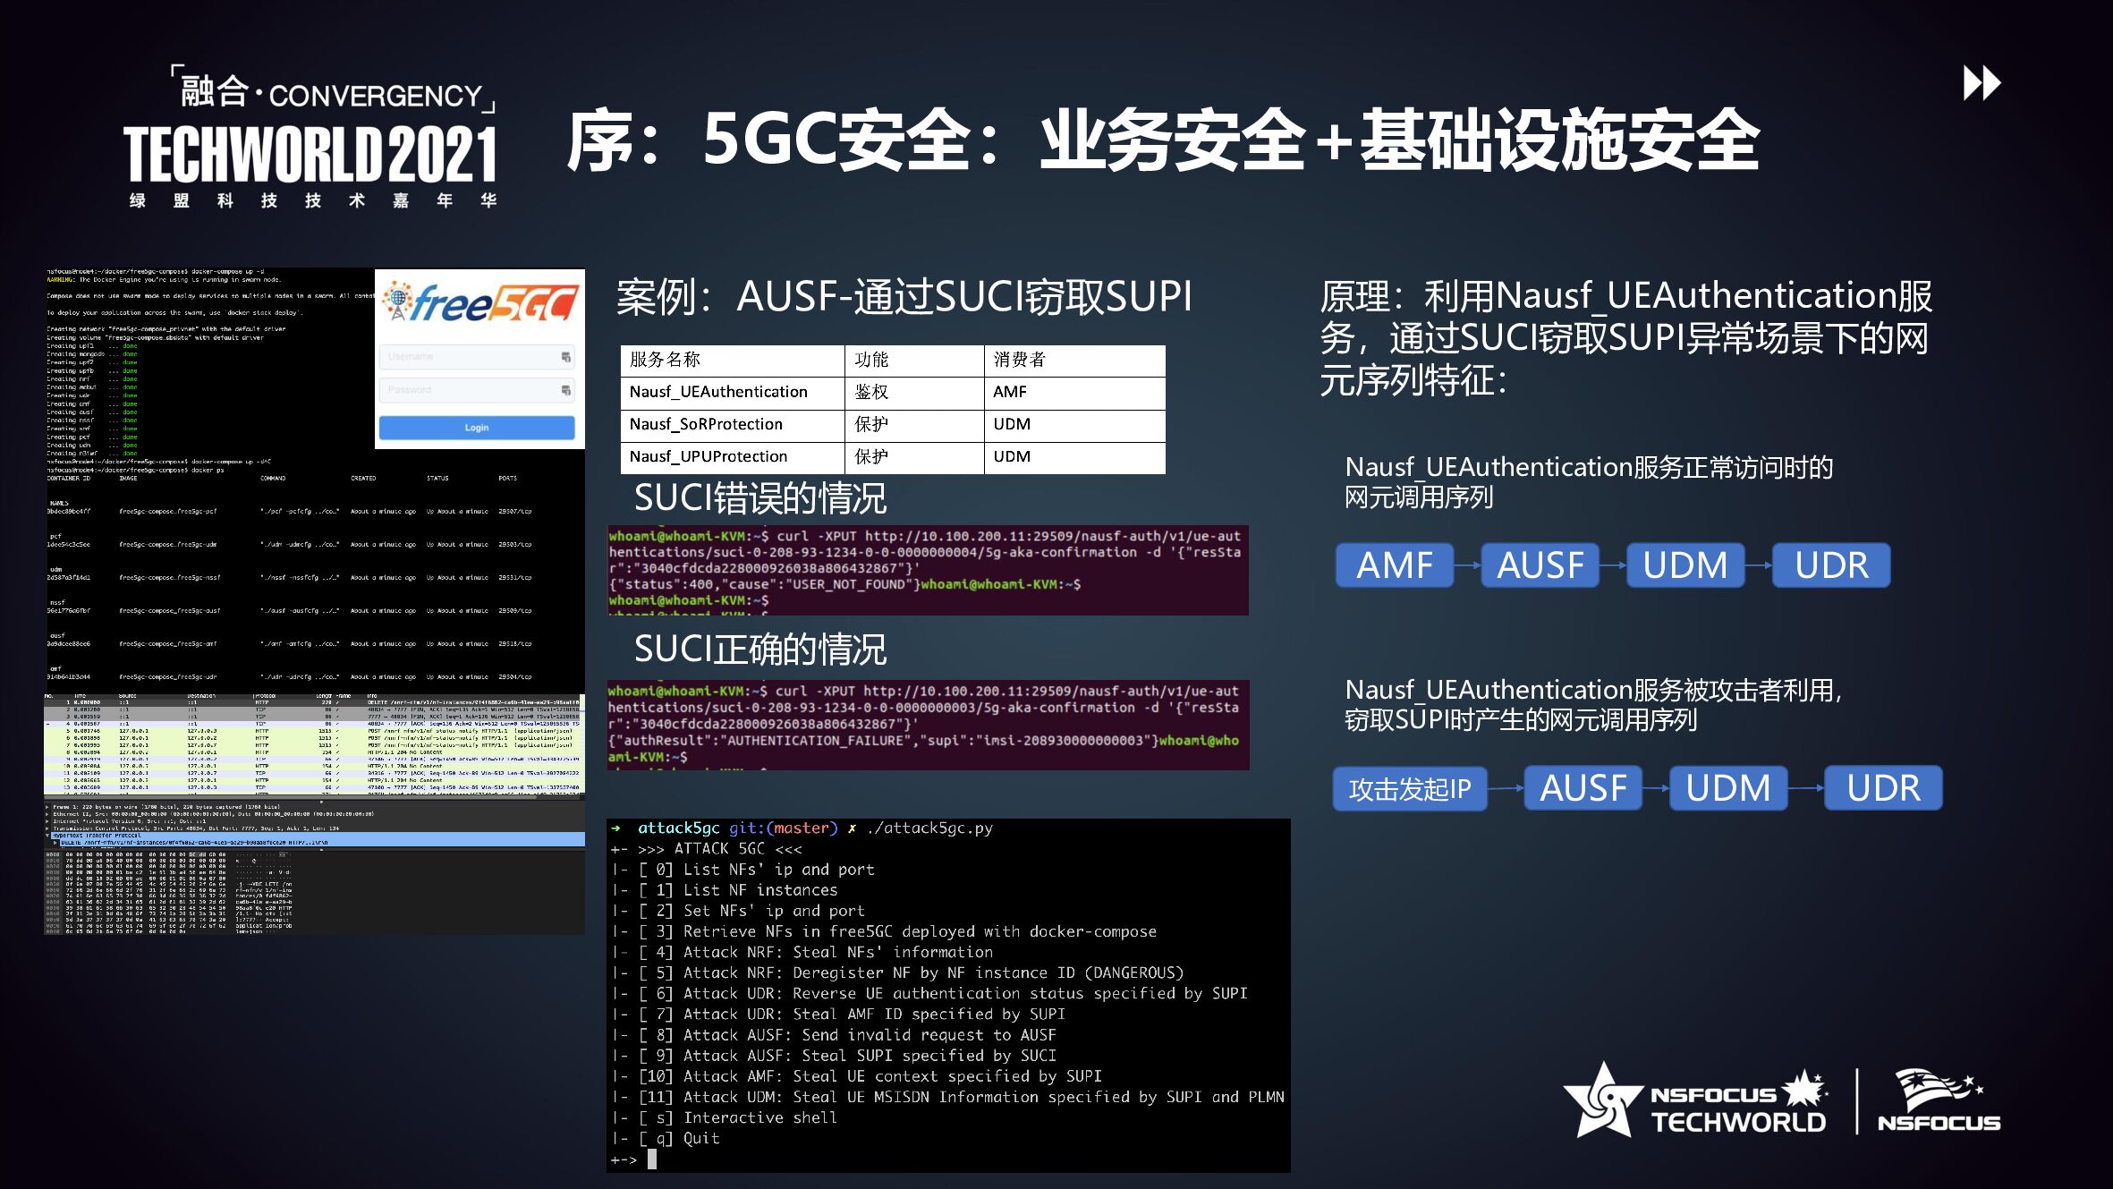Click the Protocol column header in packet list

(264, 695)
